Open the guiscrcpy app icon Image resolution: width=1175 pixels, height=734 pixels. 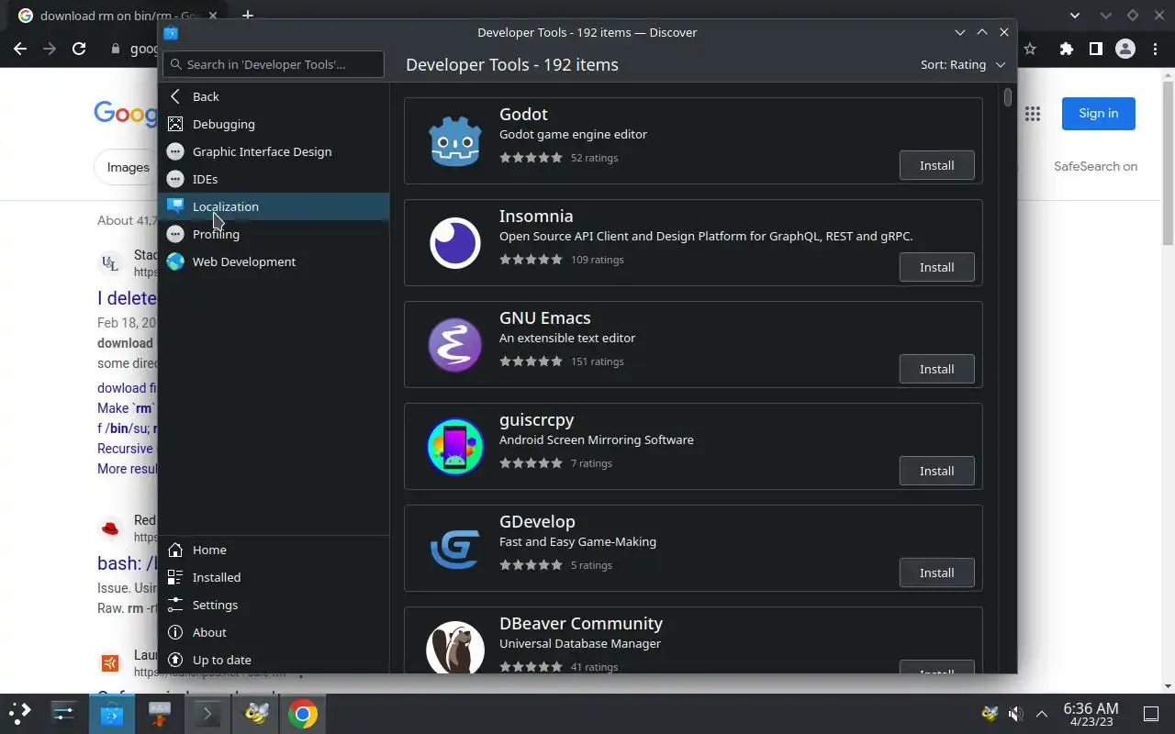click(455, 447)
